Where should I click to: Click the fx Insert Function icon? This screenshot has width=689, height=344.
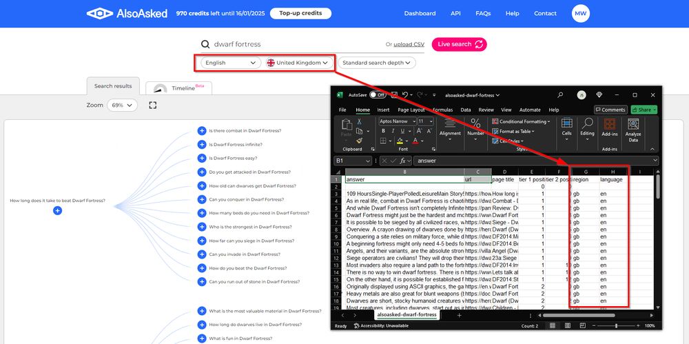pos(402,161)
